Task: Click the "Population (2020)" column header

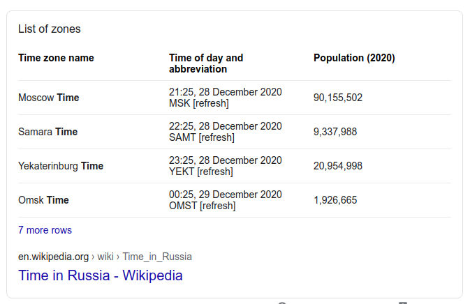Action: coord(354,58)
